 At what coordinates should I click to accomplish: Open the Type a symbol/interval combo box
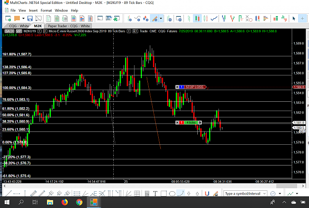[245, 194]
